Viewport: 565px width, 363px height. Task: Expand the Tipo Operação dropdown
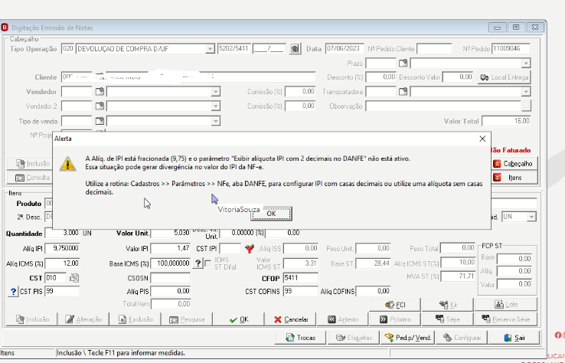point(210,49)
